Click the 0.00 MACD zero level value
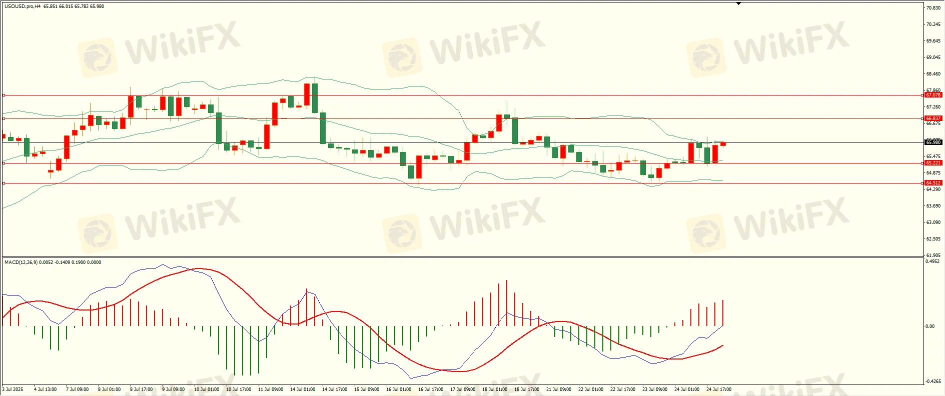Viewport: 945px width, 396px height. pyautogui.click(x=930, y=326)
